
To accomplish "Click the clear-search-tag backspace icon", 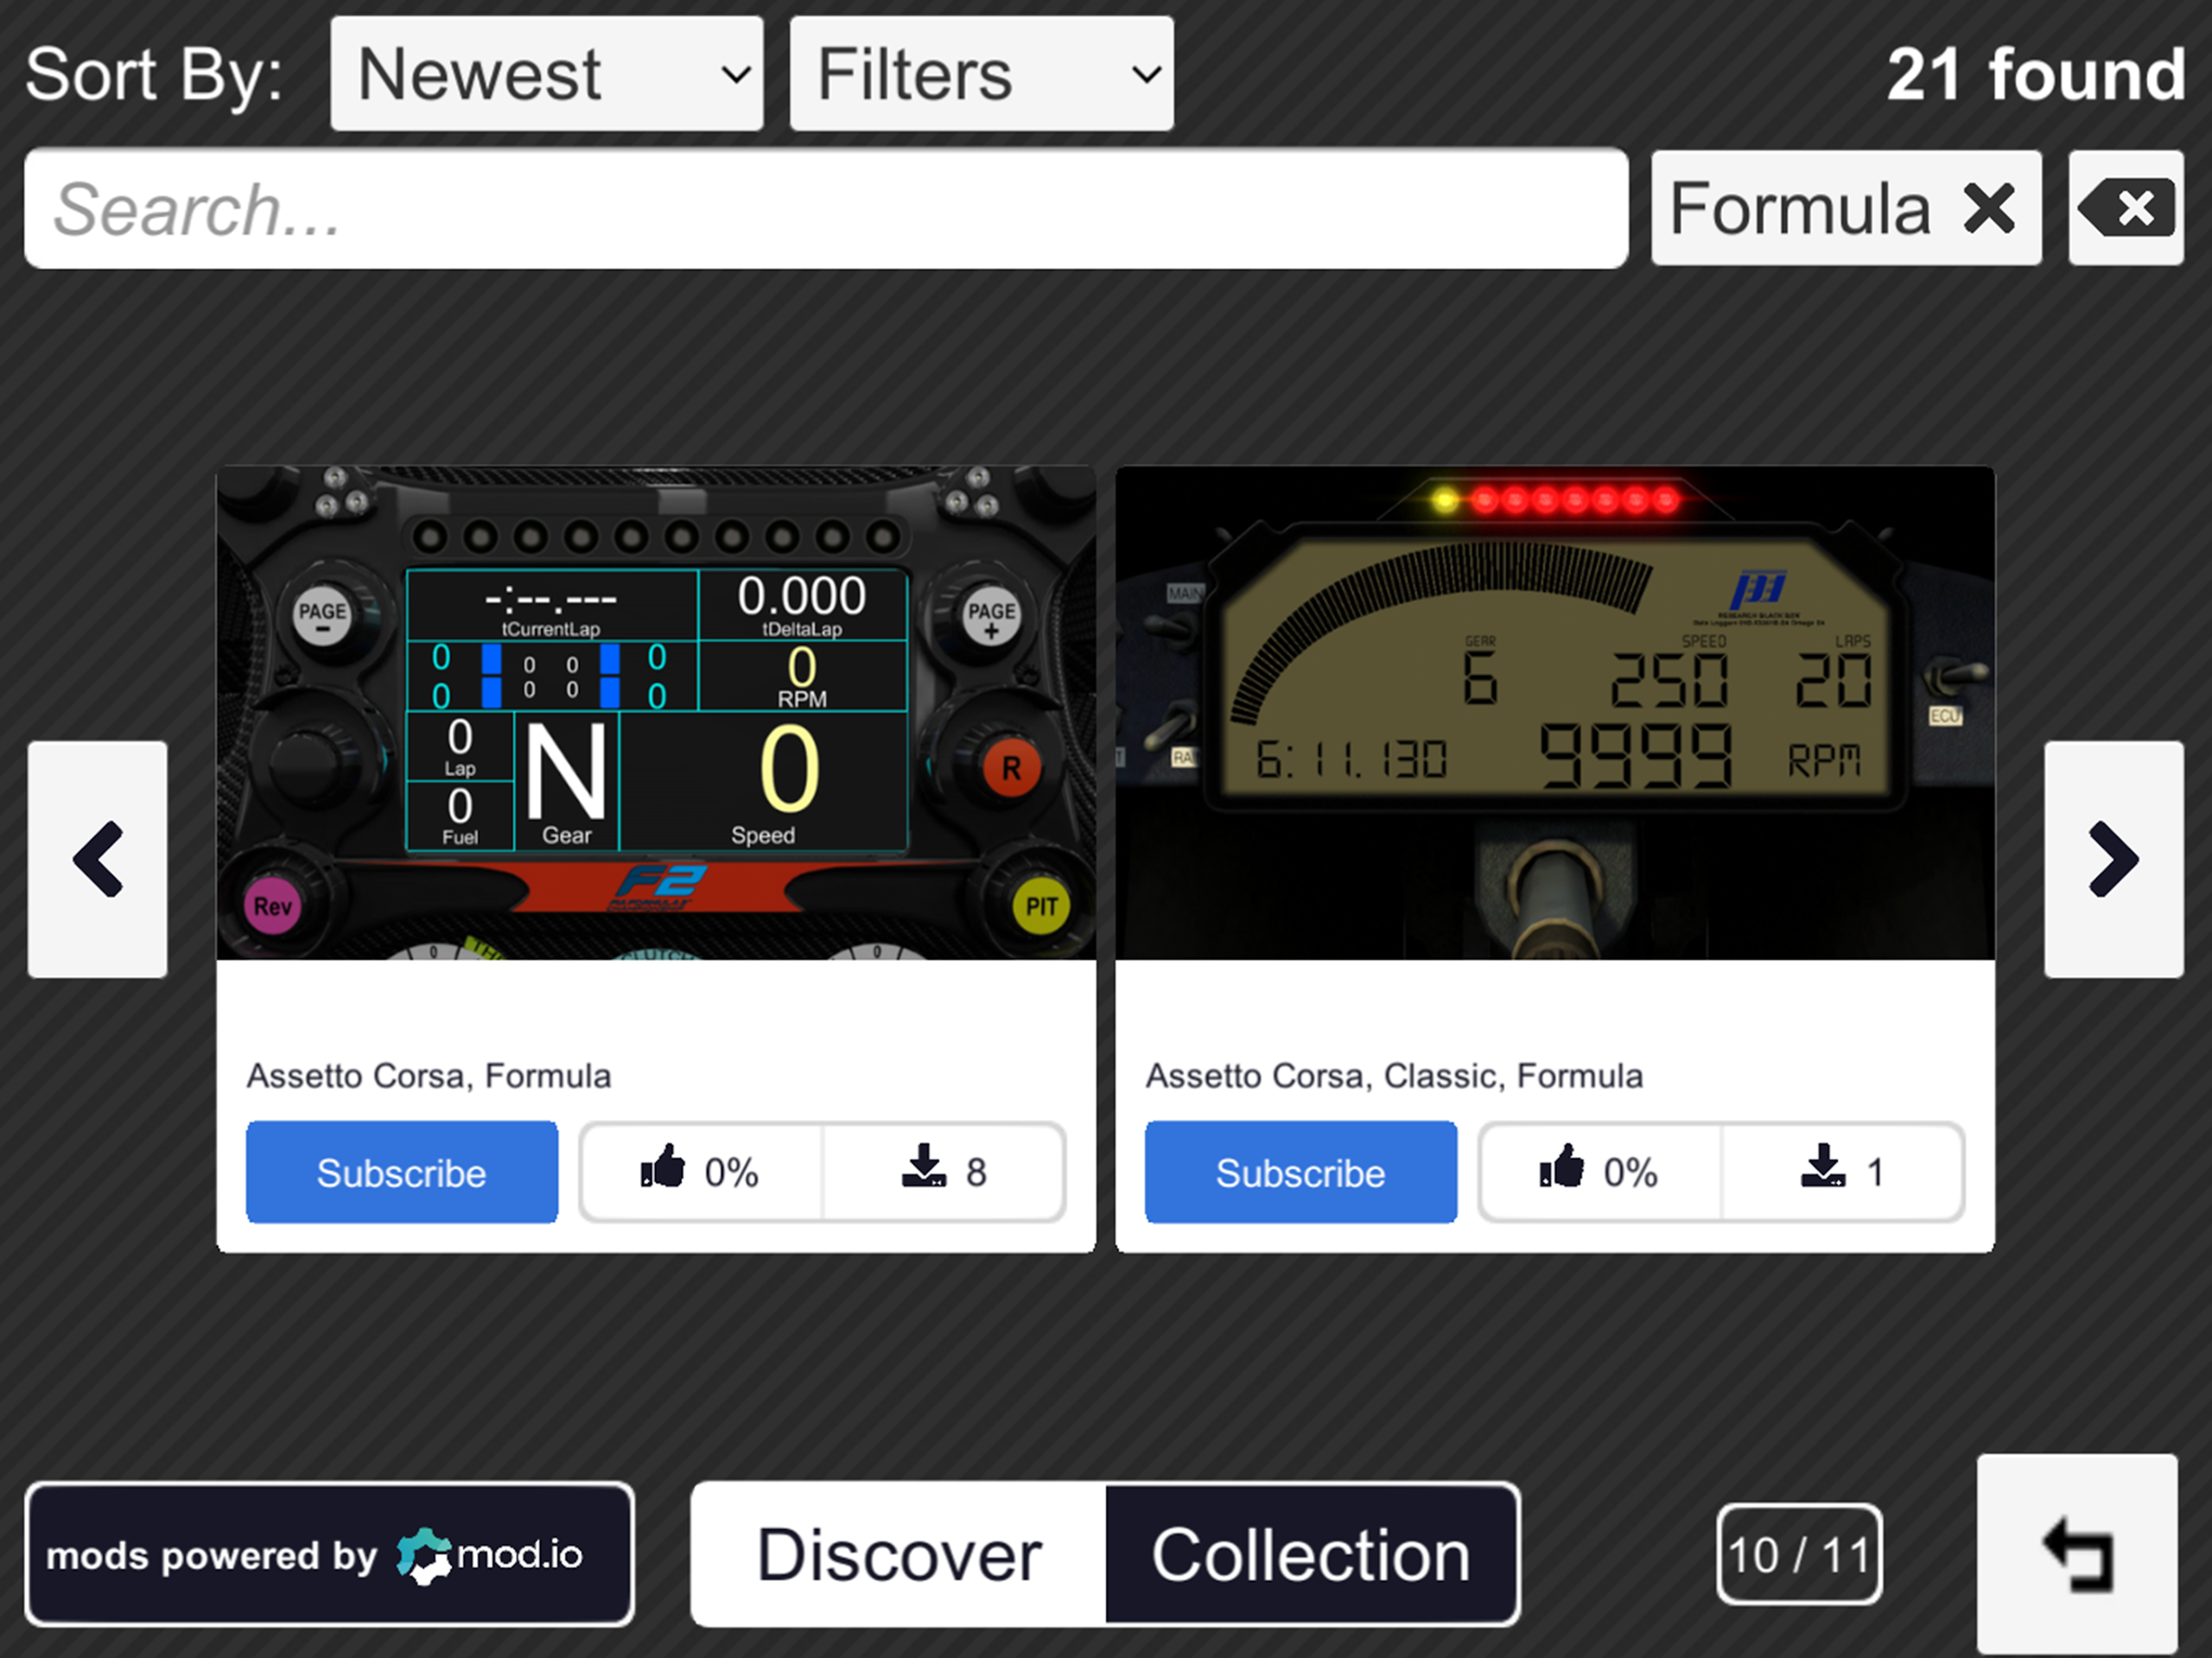I will [2126, 209].
